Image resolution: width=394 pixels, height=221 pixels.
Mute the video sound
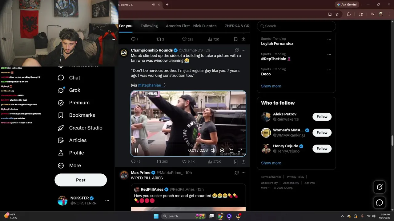(213, 150)
